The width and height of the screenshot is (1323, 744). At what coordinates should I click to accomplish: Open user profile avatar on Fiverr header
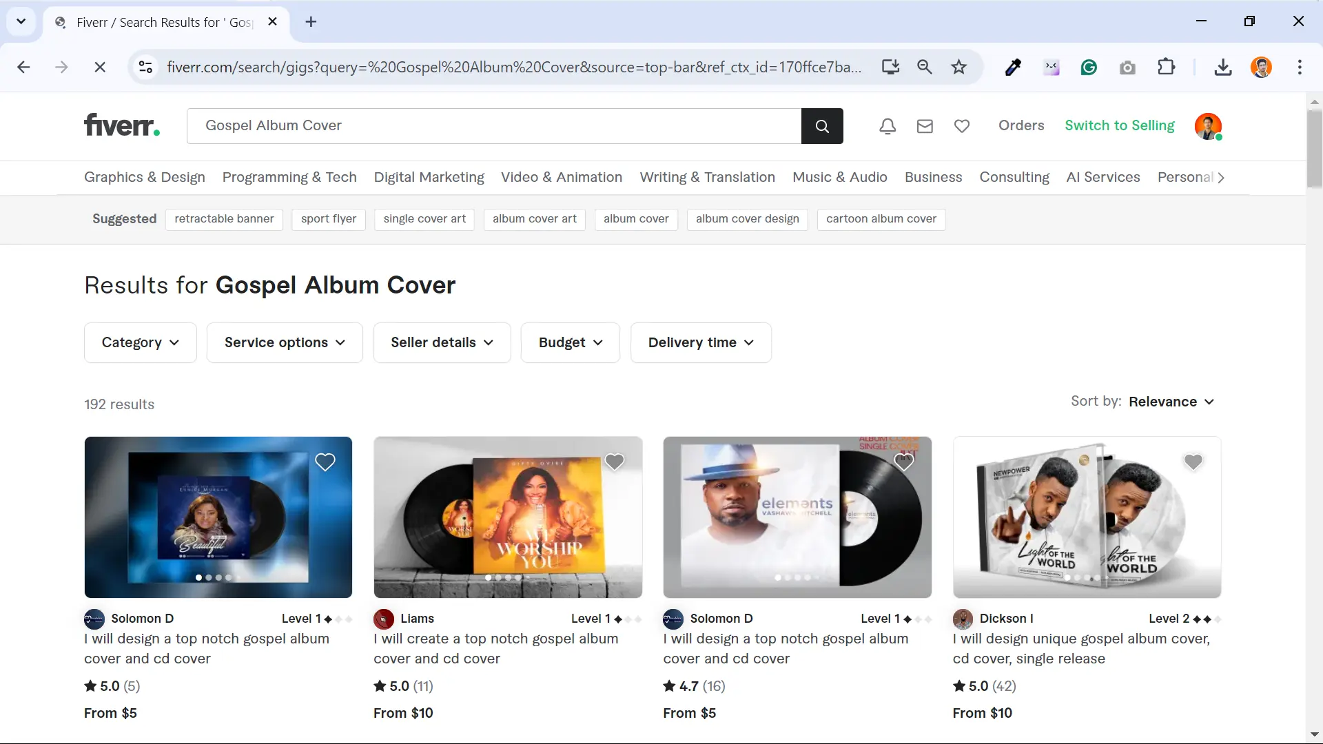(1208, 126)
